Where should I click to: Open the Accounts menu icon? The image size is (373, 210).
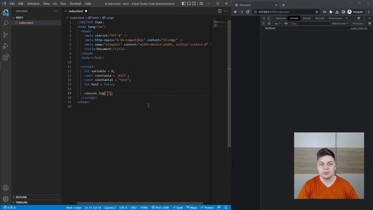pyautogui.click(x=5, y=188)
